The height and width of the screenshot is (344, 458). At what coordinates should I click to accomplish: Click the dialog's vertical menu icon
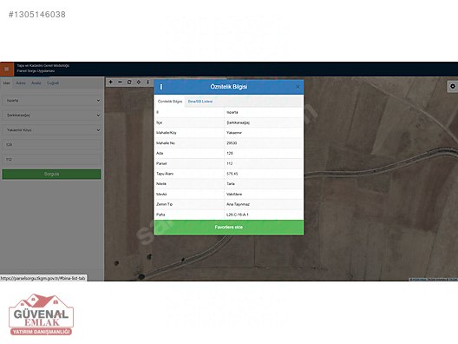(161, 87)
